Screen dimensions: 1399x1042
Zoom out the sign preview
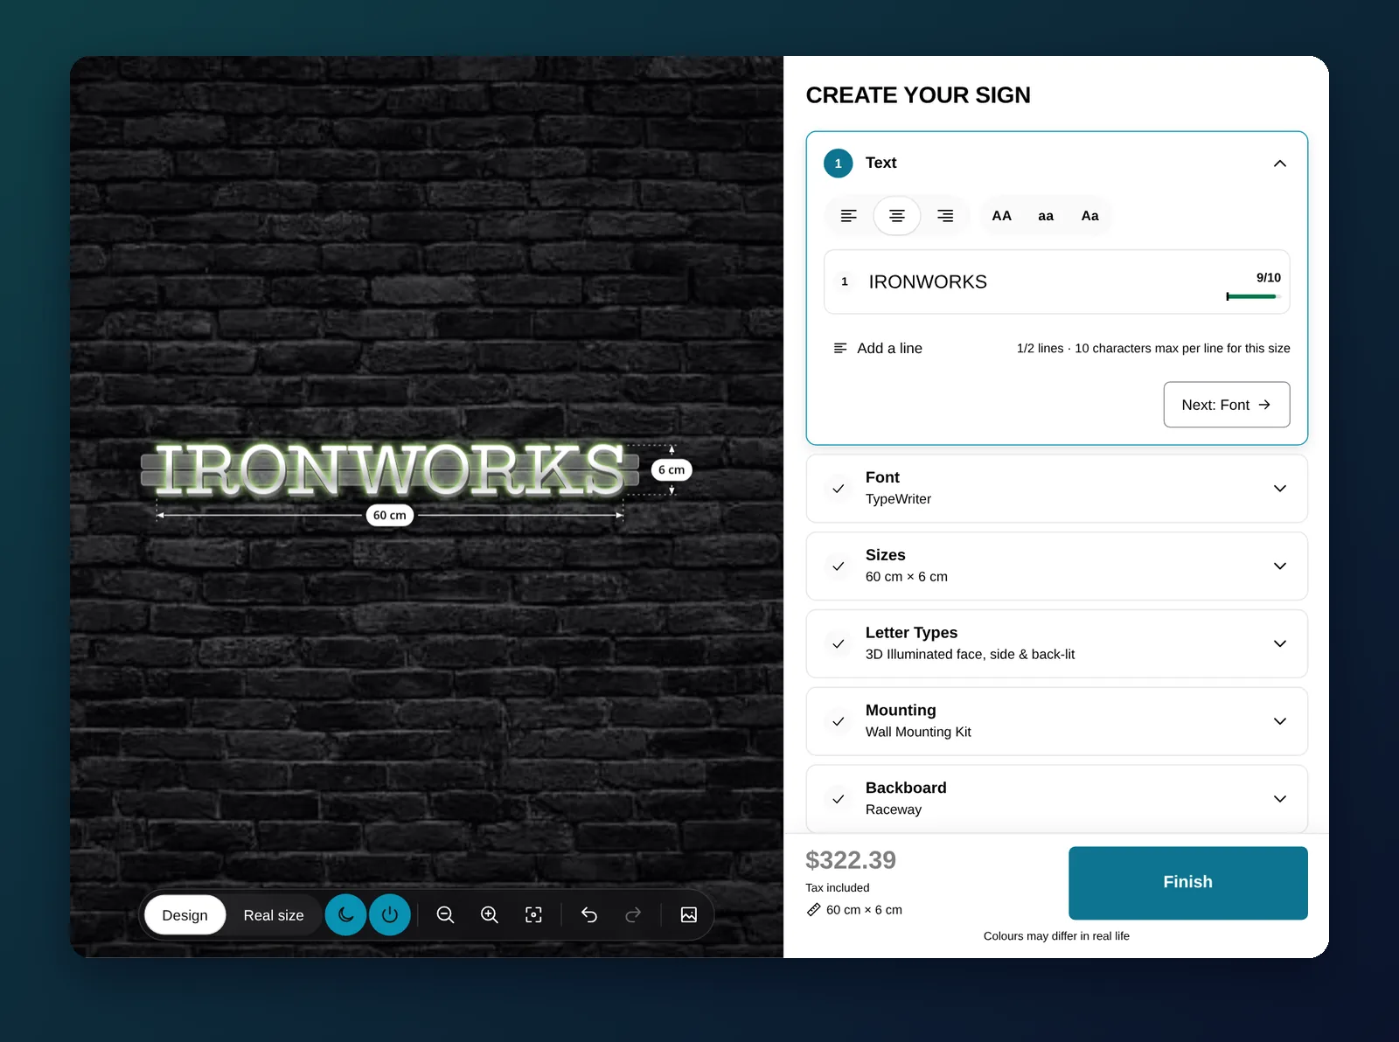click(x=445, y=915)
